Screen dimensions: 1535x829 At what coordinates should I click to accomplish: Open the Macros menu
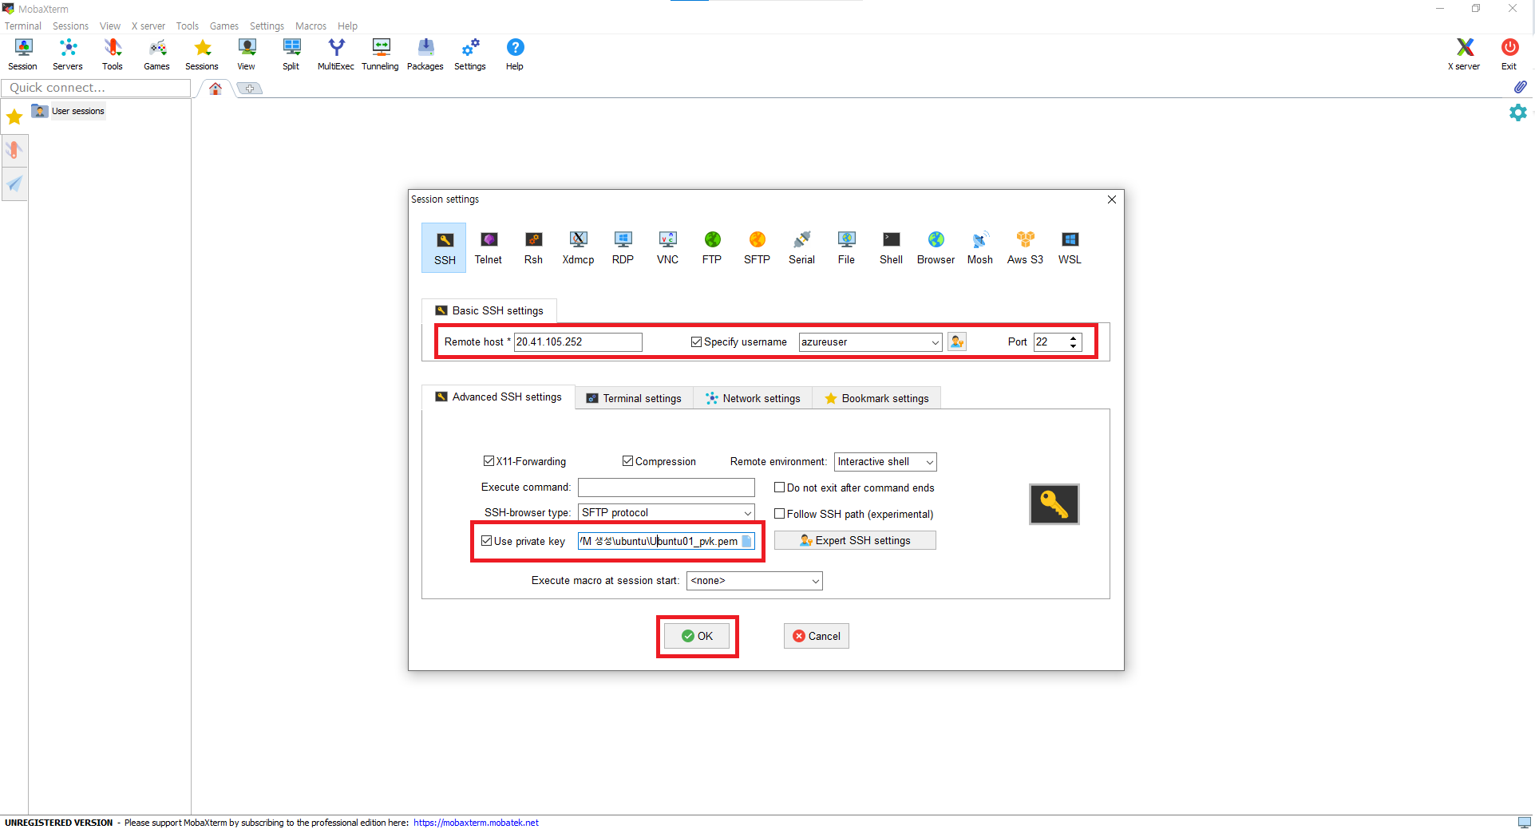tap(311, 26)
